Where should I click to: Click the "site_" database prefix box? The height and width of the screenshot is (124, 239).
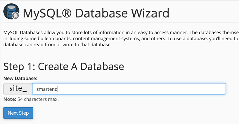click(18, 89)
